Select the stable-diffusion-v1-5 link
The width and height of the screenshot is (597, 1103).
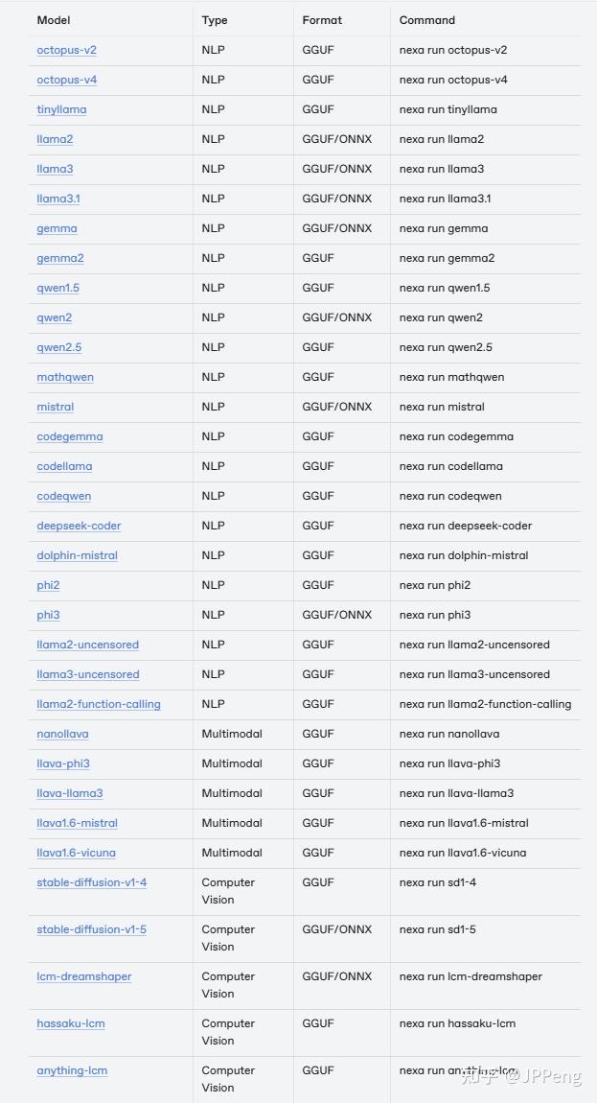[92, 929]
